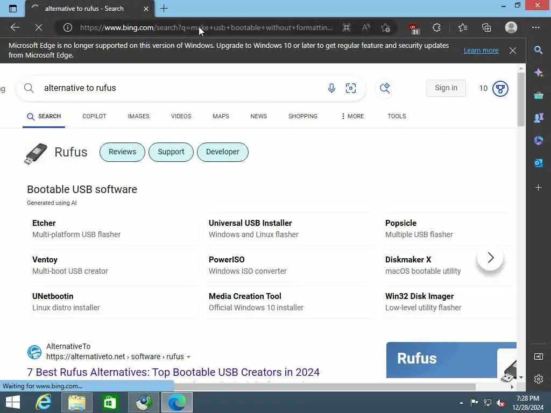
Task: Open the Microsoft Rewards trophy icon
Action: click(x=500, y=89)
